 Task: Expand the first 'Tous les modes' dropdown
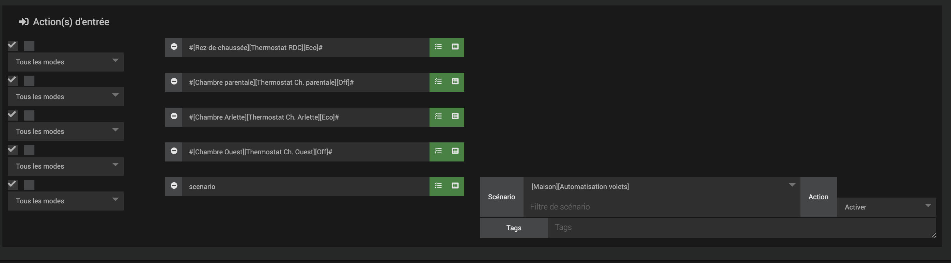(x=66, y=62)
